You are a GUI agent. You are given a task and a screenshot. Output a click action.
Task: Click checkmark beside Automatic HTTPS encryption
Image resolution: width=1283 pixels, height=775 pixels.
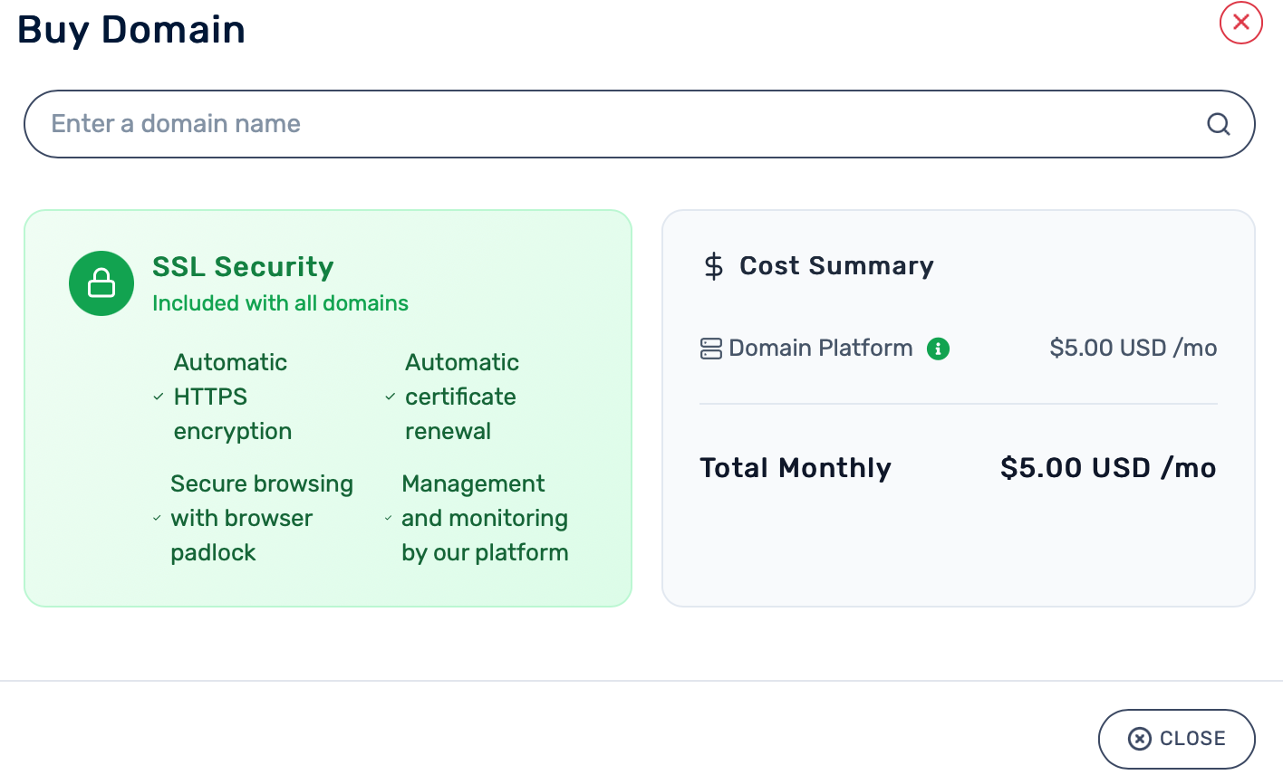(159, 397)
